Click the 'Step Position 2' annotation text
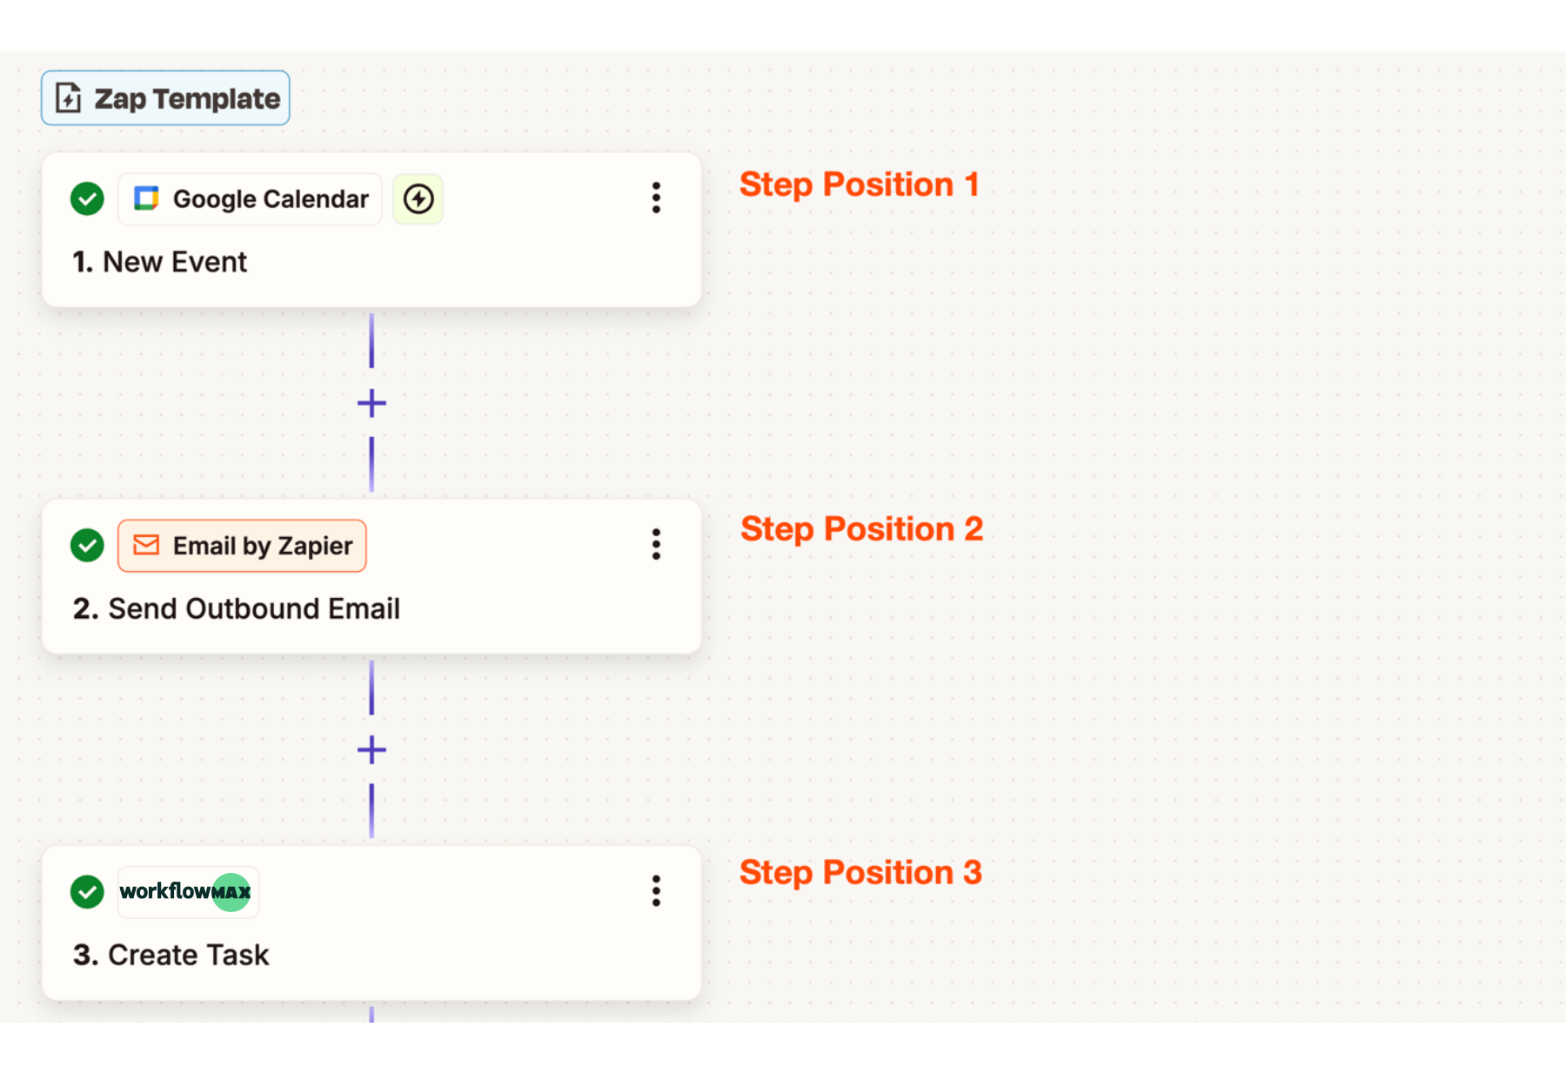1566x1074 pixels. point(861,529)
